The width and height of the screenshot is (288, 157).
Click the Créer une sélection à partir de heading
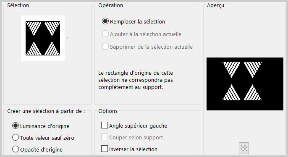(x=46, y=111)
